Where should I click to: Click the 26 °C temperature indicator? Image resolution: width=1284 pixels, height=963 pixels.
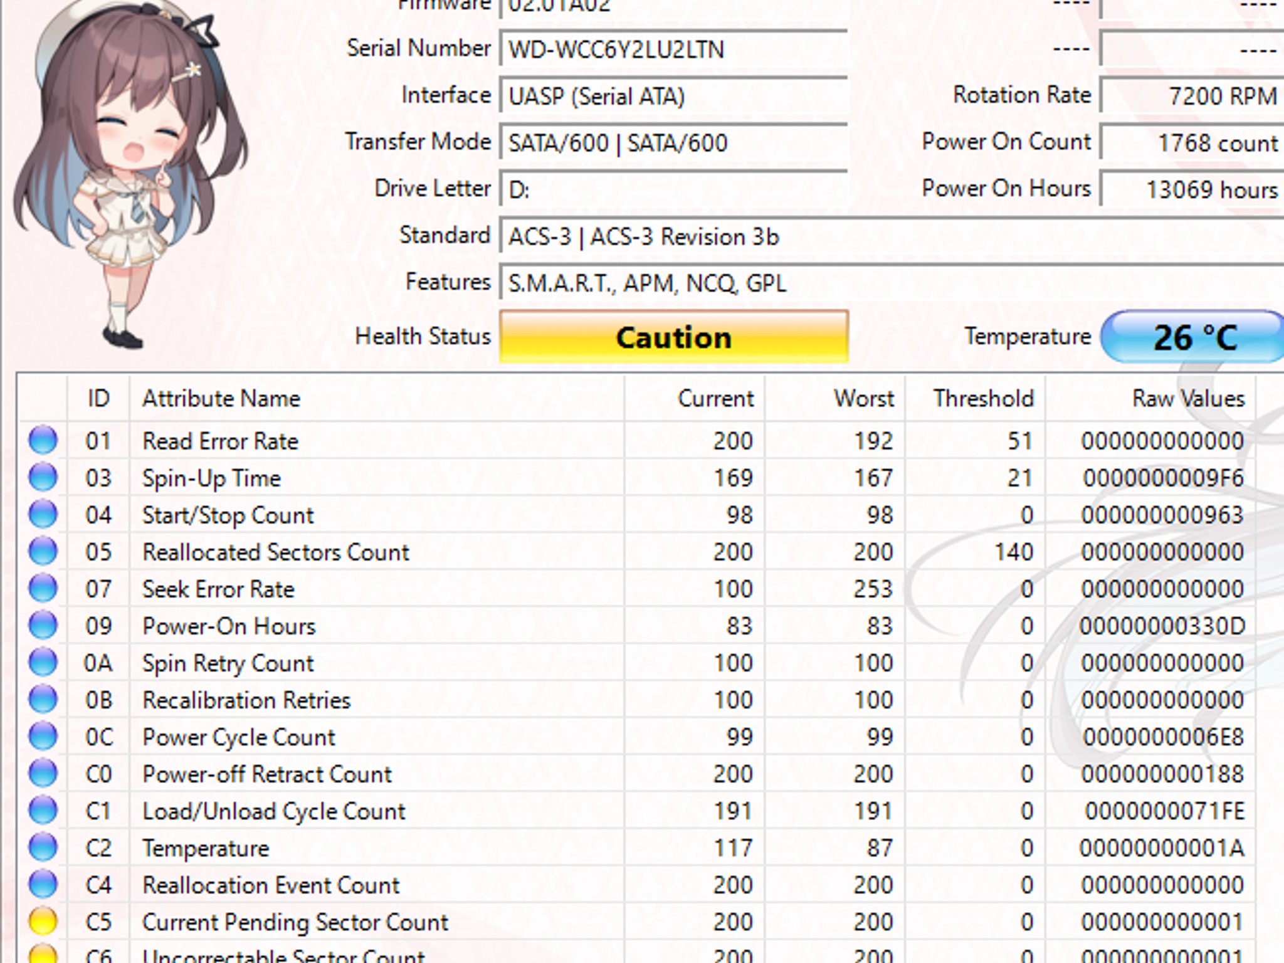coord(1192,337)
